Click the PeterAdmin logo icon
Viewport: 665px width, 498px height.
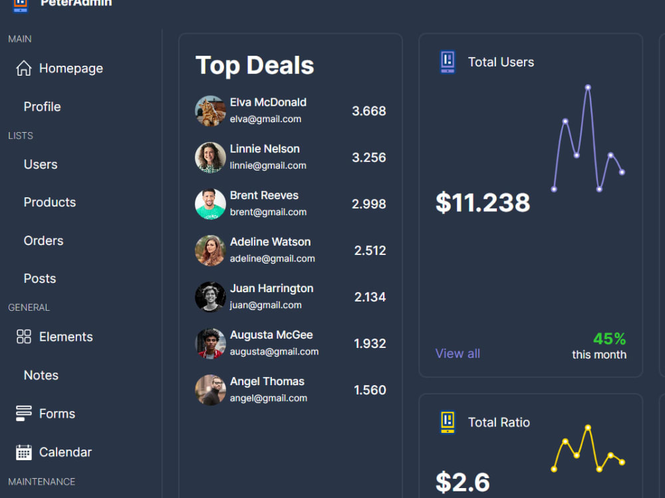(x=21, y=5)
